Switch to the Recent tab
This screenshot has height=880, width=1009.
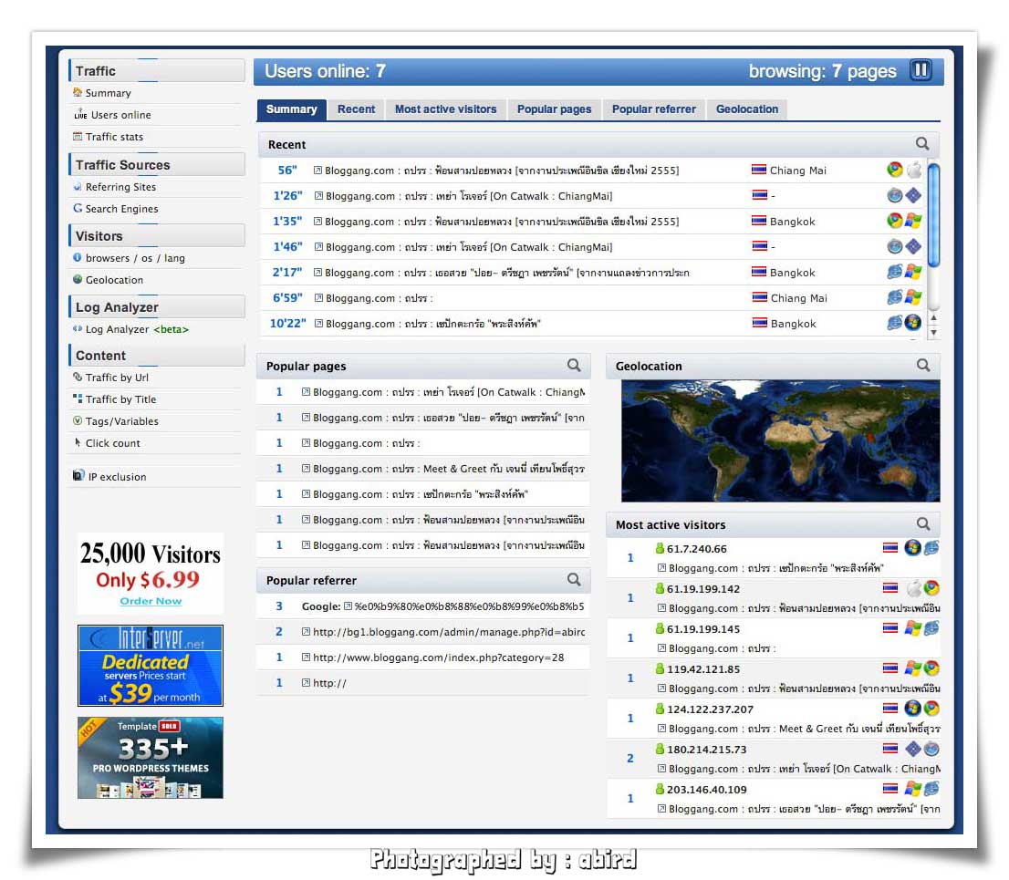(356, 109)
